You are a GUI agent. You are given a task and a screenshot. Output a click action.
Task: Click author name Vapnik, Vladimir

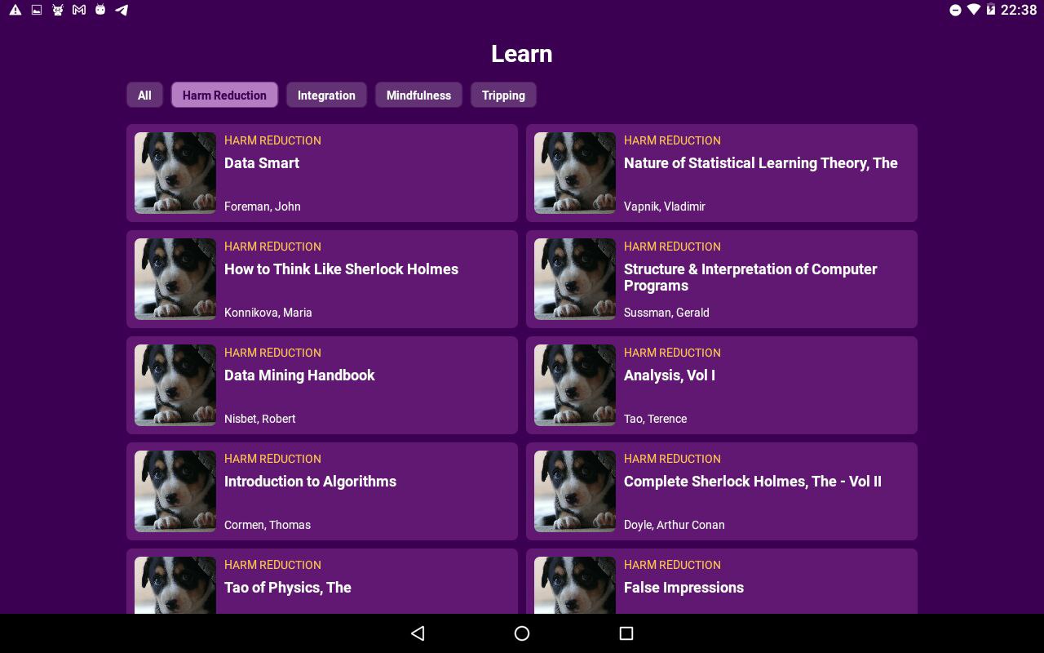coord(665,207)
